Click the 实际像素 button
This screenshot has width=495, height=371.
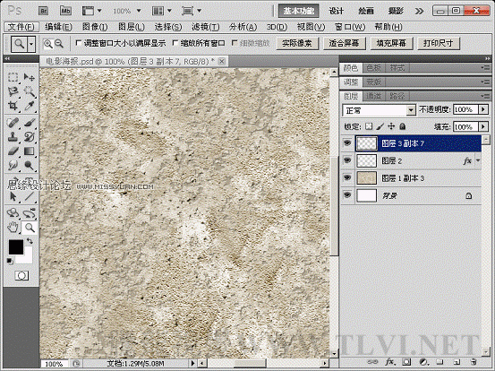(x=297, y=43)
